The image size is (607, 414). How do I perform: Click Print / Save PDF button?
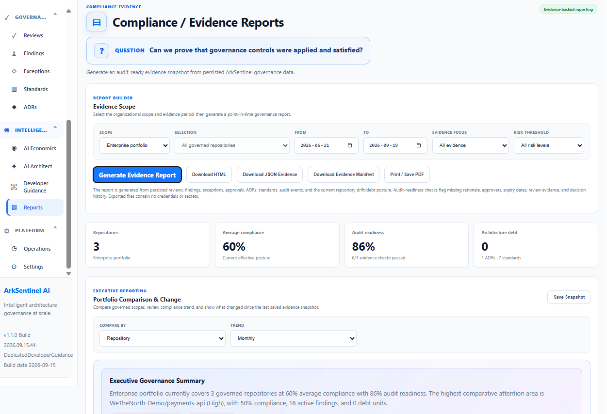(x=407, y=175)
